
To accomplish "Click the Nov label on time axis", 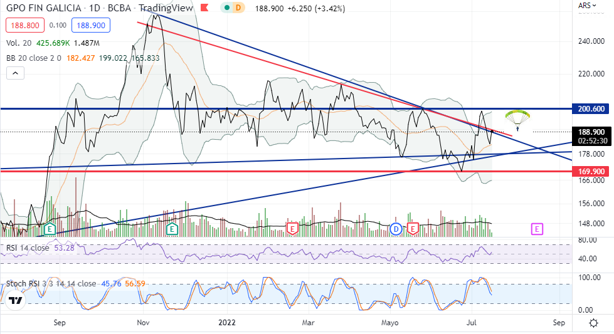I will [x=143, y=323].
